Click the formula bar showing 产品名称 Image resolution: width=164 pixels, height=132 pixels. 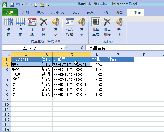click(125, 48)
